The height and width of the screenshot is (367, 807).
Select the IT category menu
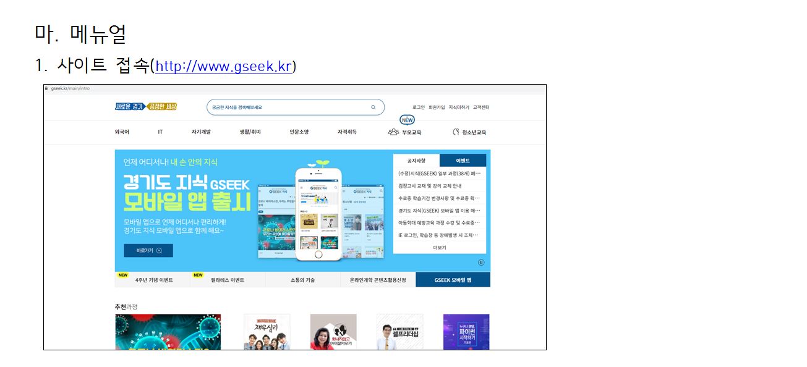[x=160, y=132]
